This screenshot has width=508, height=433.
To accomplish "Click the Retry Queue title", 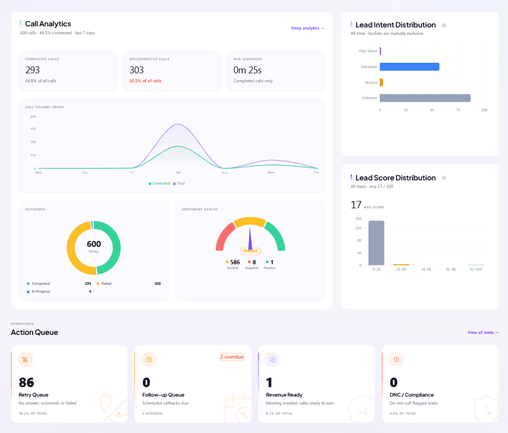I will coord(33,395).
